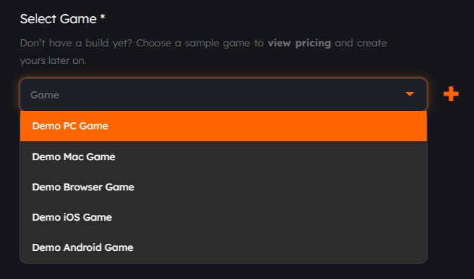Select the Browser sample game row
Image resolution: width=474 pixels, height=279 pixels.
[x=224, y=187]
